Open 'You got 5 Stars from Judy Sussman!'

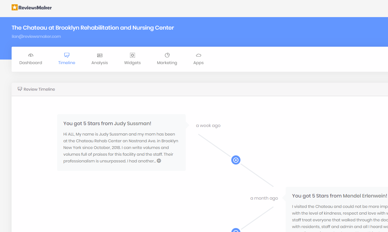pyautogui.click(x=107, y=123)
